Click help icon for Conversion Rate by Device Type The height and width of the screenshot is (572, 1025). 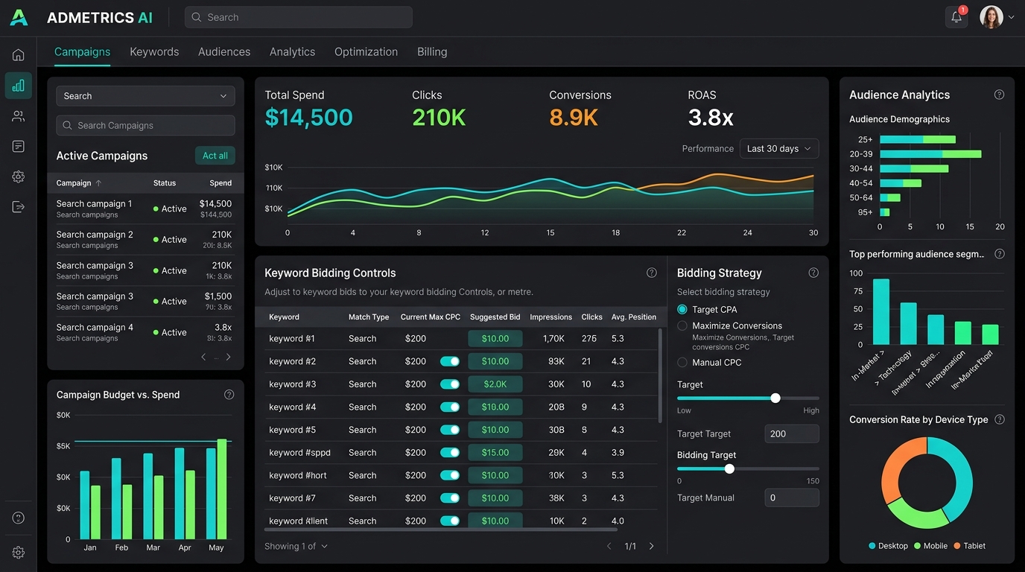click(1000, 419)
